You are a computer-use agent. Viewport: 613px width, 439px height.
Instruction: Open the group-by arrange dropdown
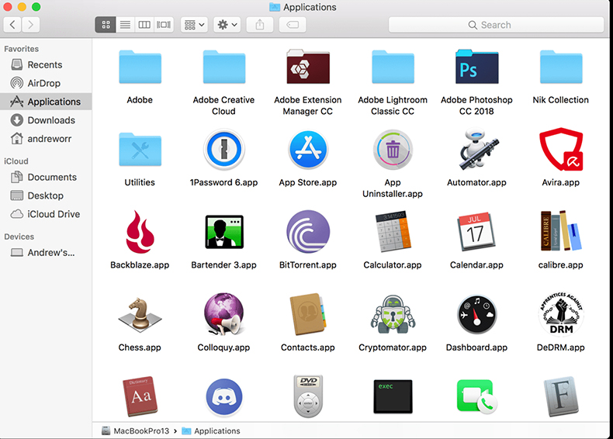[x=194, y=25]
